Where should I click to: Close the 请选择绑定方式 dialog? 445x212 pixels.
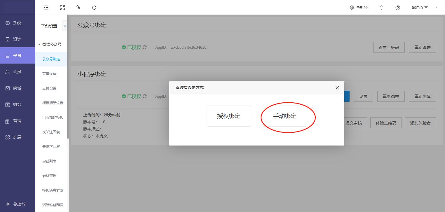pyautogui.click(x=337, y=88)
